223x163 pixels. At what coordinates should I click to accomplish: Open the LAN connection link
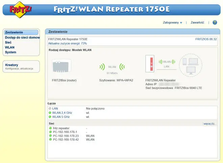tap(55, 108)
